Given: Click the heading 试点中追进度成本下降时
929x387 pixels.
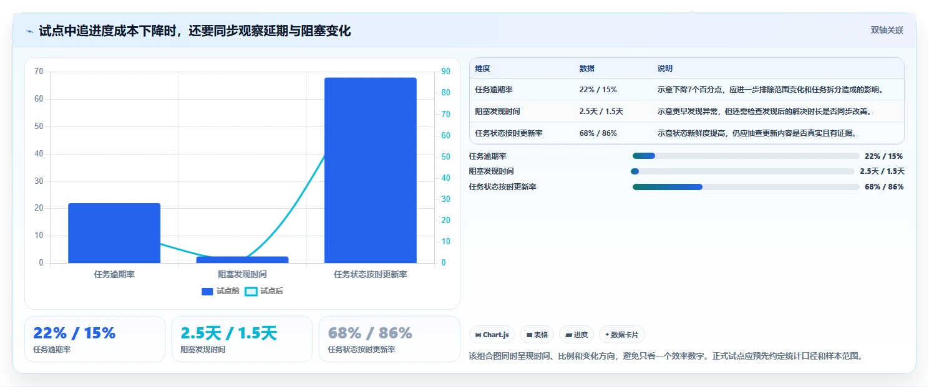Looking at the screenshot, I should tap(195, 31).
